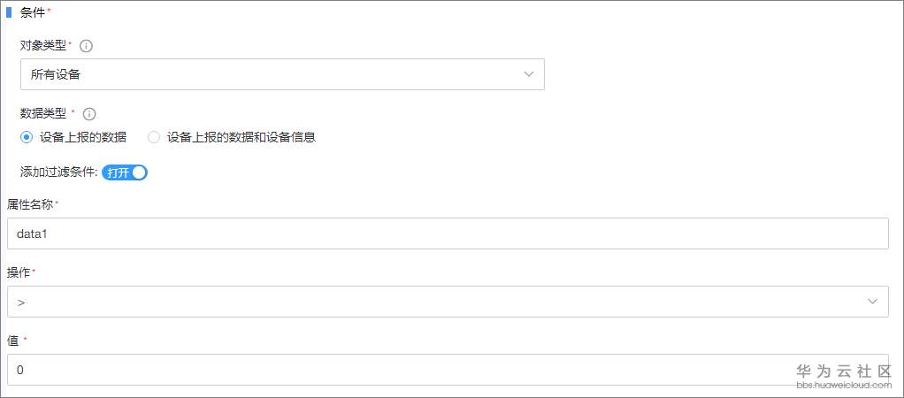Expand the 操作 dropdown arrow

(873, 302)
